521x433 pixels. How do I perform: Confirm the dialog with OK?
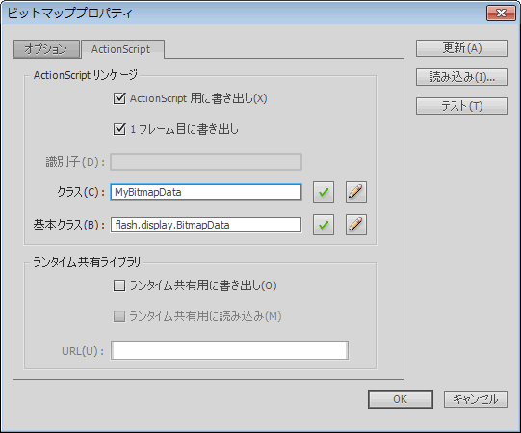[x=401, y=399]
